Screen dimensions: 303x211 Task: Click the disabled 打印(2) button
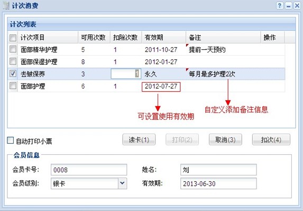pyautogui.click(x=182, y=139)
